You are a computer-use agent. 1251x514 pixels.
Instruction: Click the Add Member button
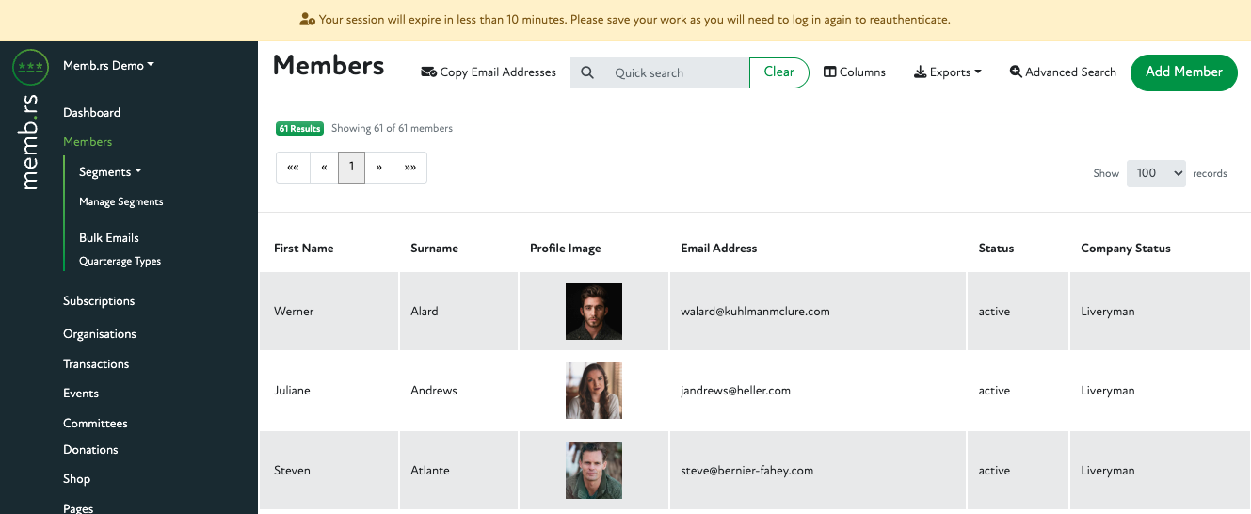[x=1183, y=72]
